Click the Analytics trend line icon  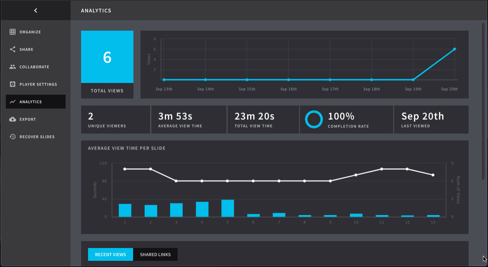tap(12, 102)
